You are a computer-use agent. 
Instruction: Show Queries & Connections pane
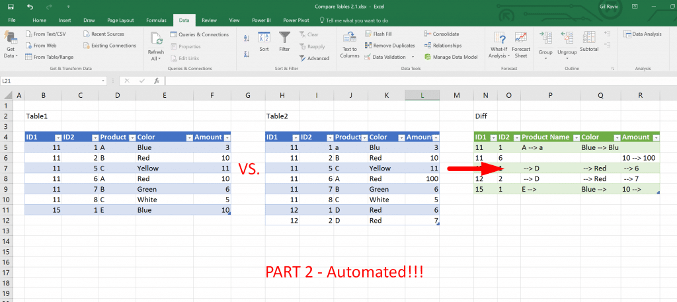(199, 34)
